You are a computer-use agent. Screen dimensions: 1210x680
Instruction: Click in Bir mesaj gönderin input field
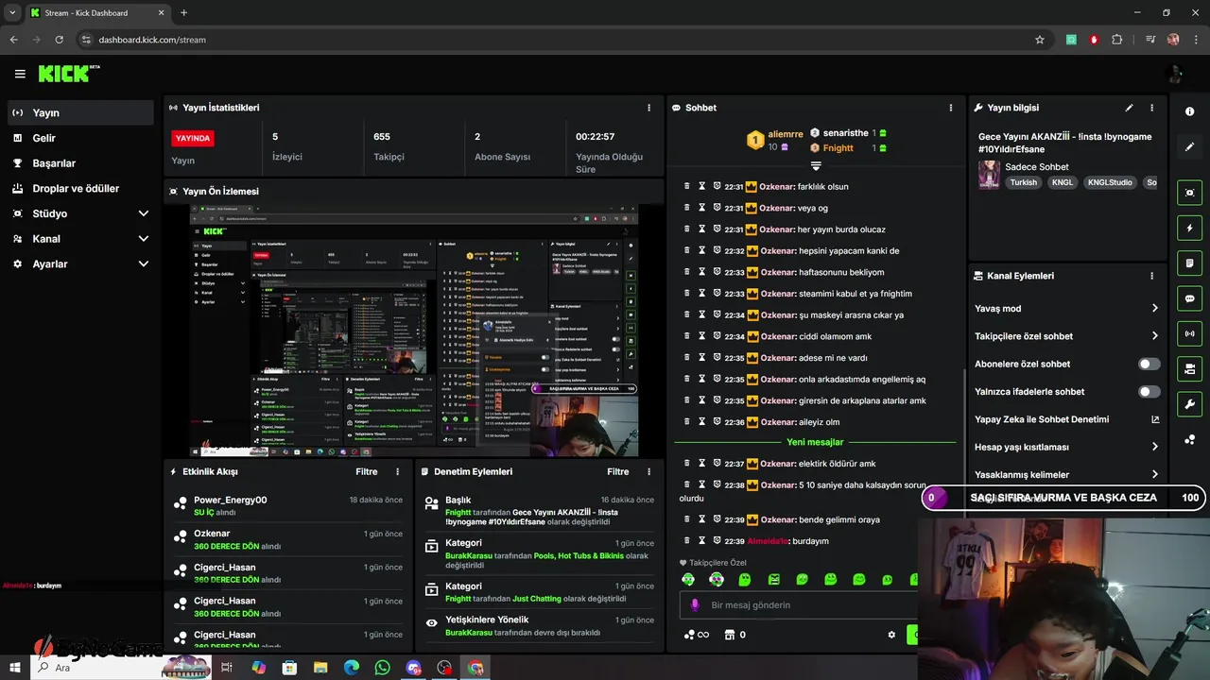pos(799,604)
